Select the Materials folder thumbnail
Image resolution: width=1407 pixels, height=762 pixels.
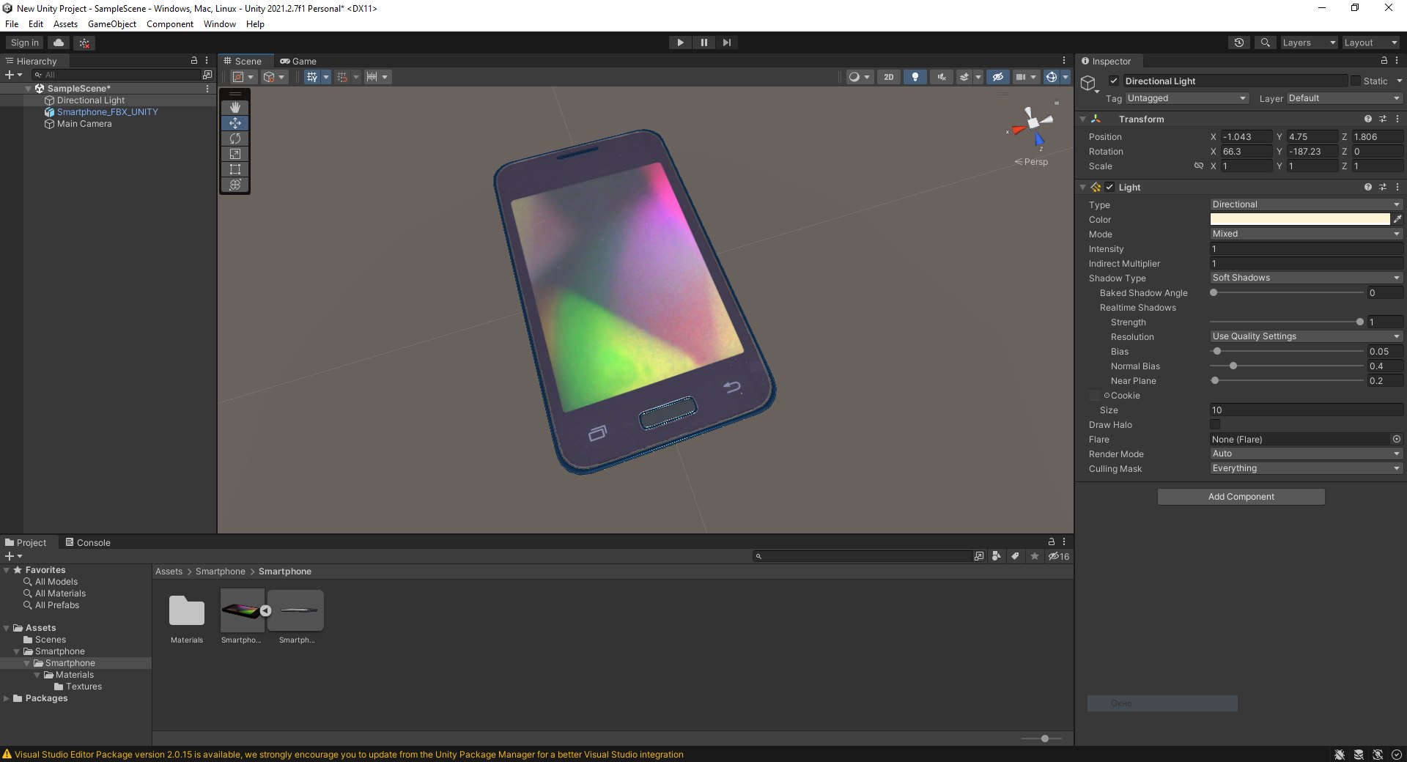pyautogui.click(x=187, y=611)
